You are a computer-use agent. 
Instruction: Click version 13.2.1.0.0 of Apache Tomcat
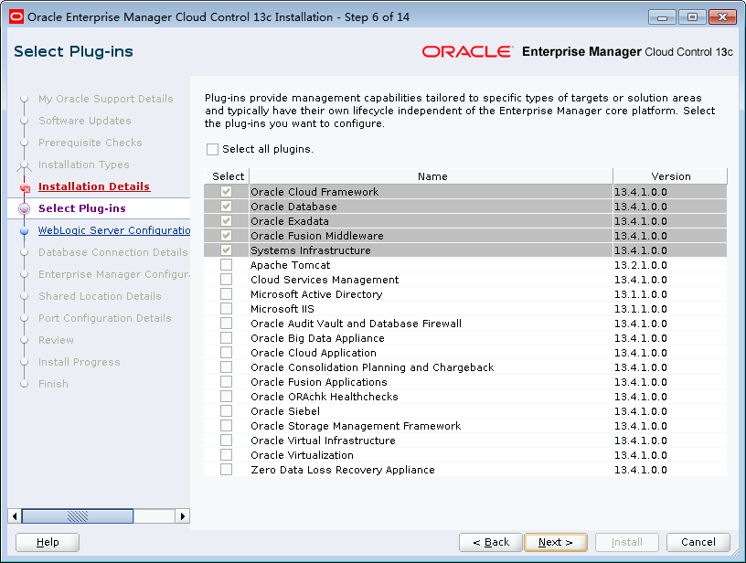tap(640, 265)
